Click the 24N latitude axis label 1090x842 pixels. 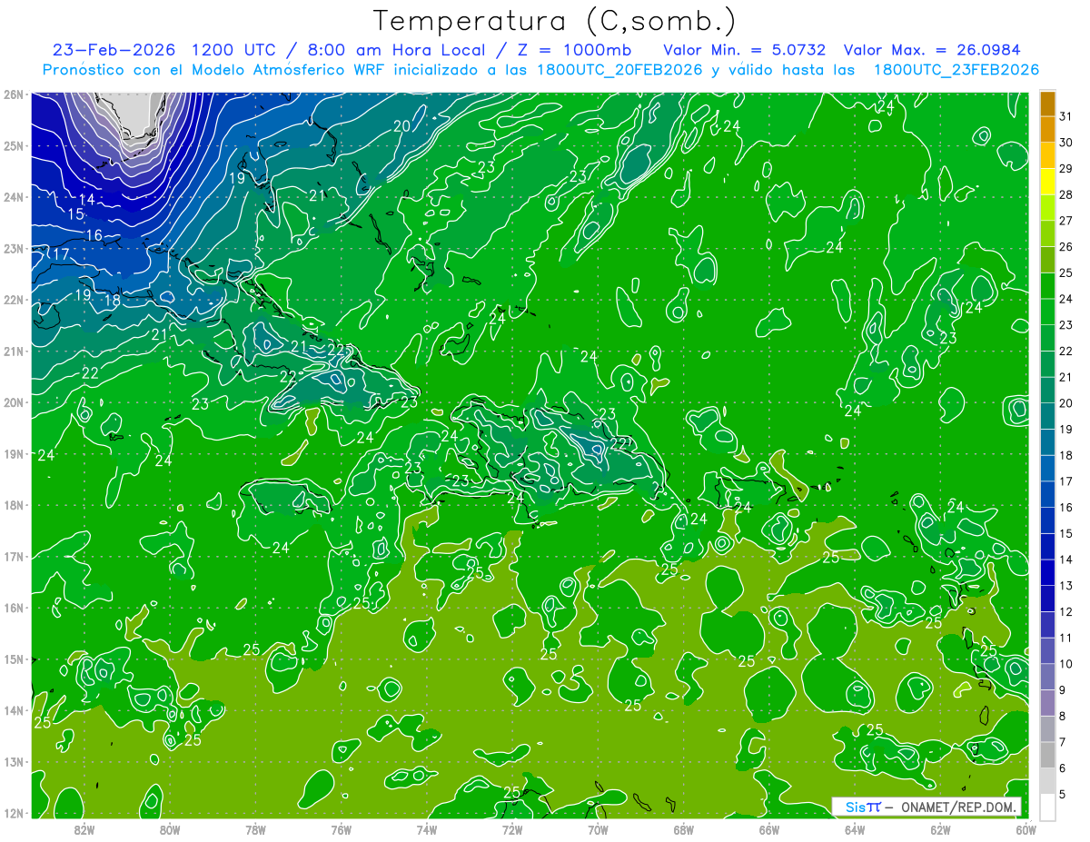pyautogui.click(x=13, y=197)
